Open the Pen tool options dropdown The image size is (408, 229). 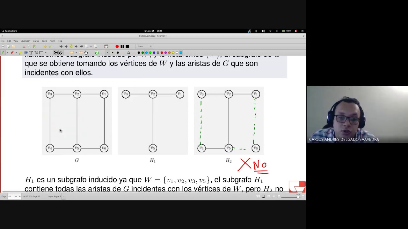pyautogui.click(x=7, y=52)
